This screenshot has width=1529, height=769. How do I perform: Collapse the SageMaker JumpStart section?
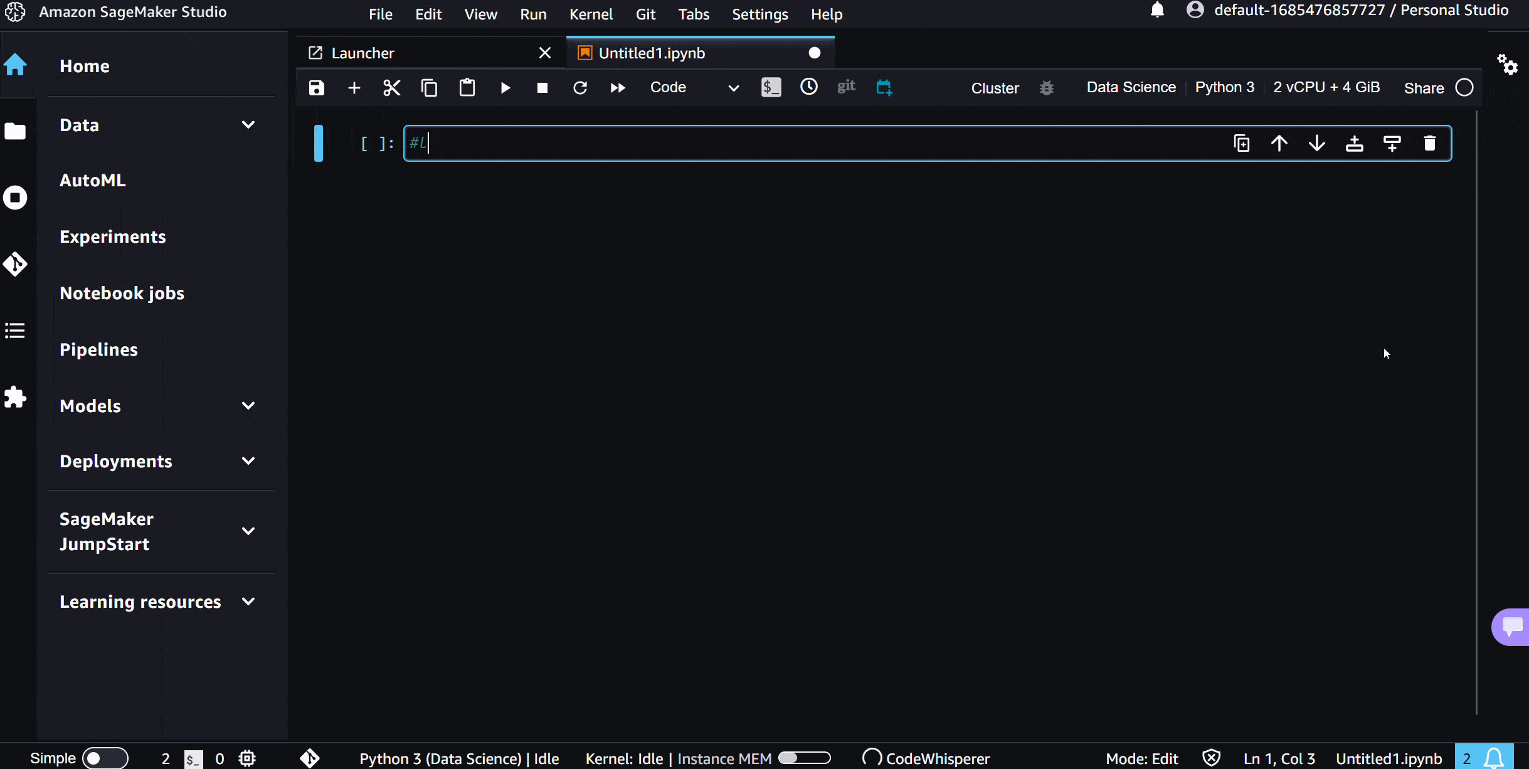[x=248, y=531]
